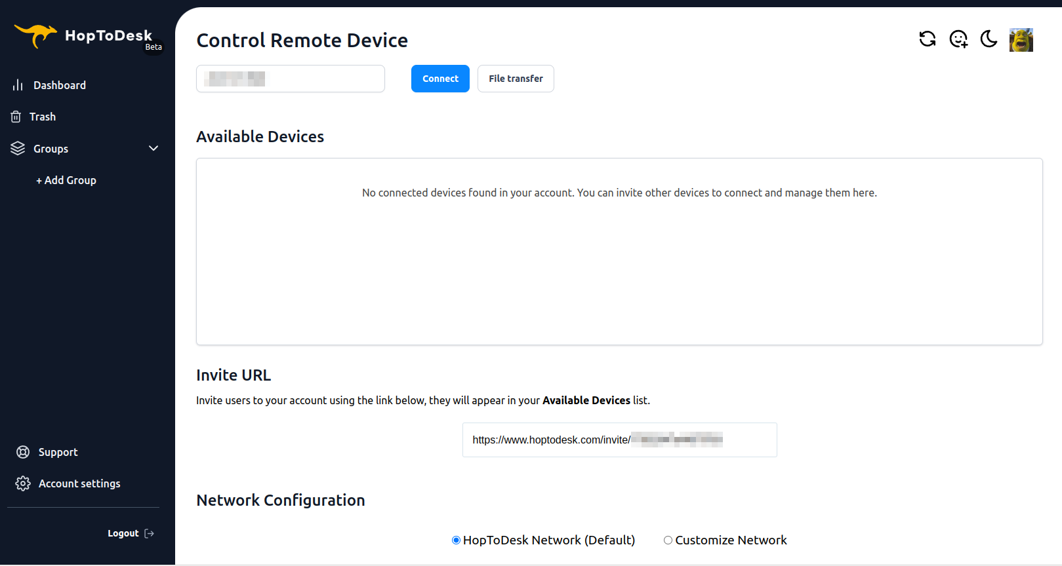Toggle dark mode moon icon
The image size is (1062, 566).
click(989, 39)
